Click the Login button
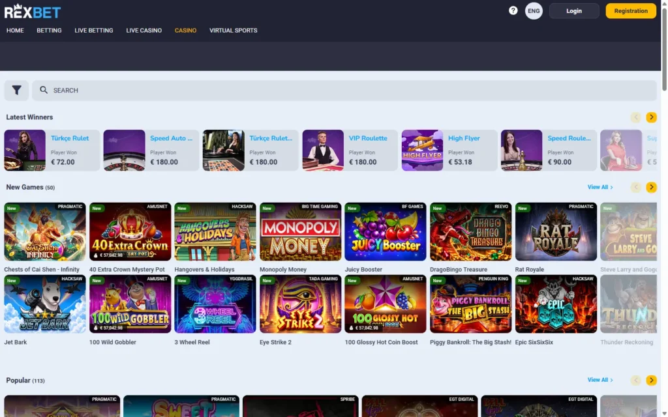The width and height of the screenshot is (668, 417). [574, 11]
